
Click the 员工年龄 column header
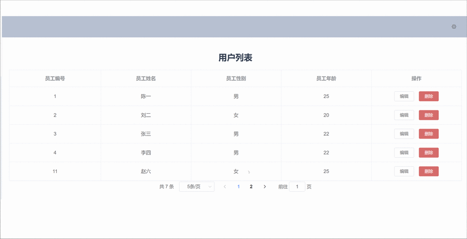pos(326,78)
